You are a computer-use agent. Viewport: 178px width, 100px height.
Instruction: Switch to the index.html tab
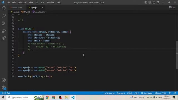tap(17, 7)
